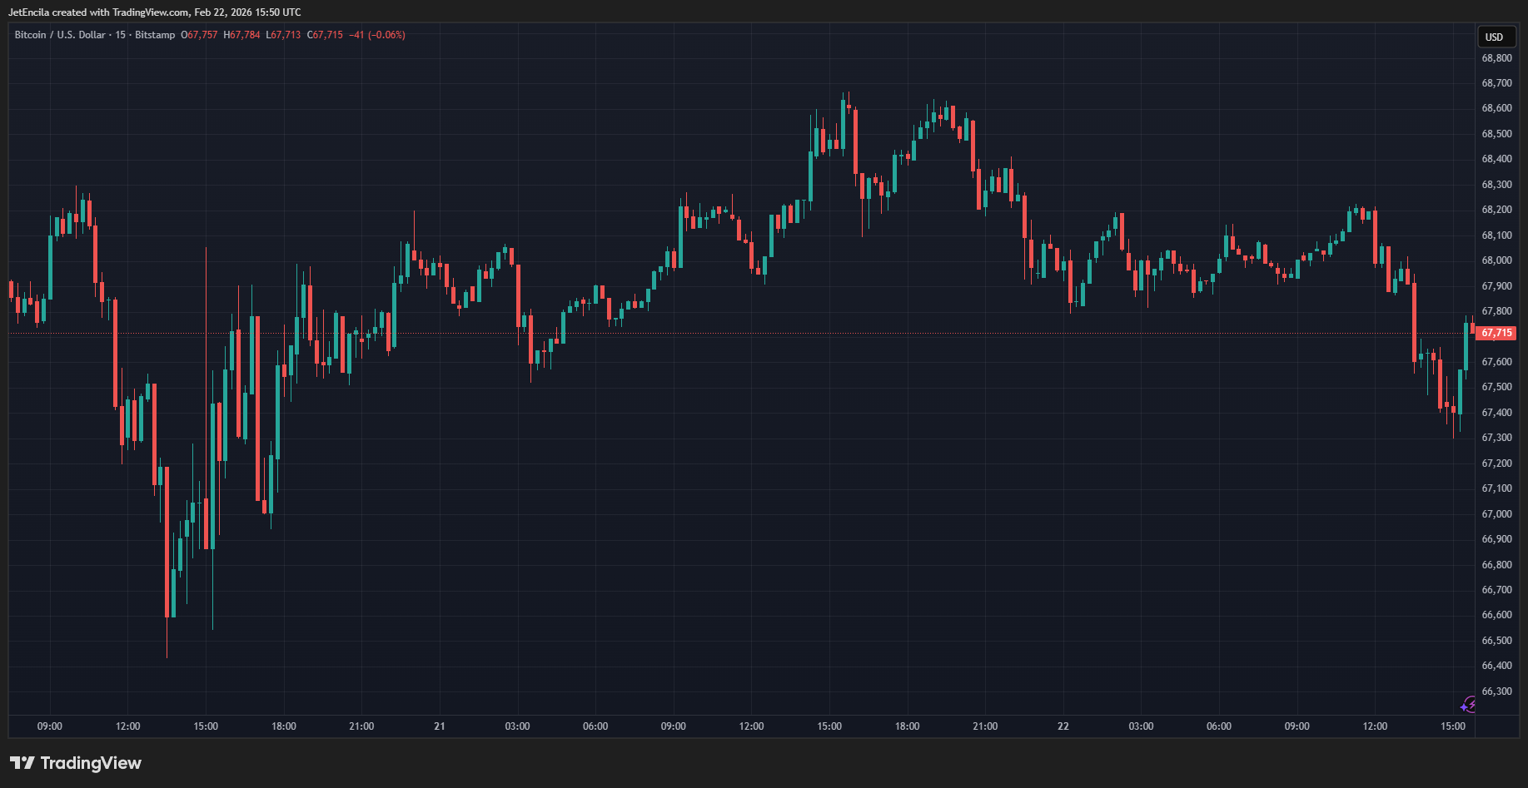Select the 15 interval label in legend
The width and height of the screenshot is (1528, 788).
point(121,35)
